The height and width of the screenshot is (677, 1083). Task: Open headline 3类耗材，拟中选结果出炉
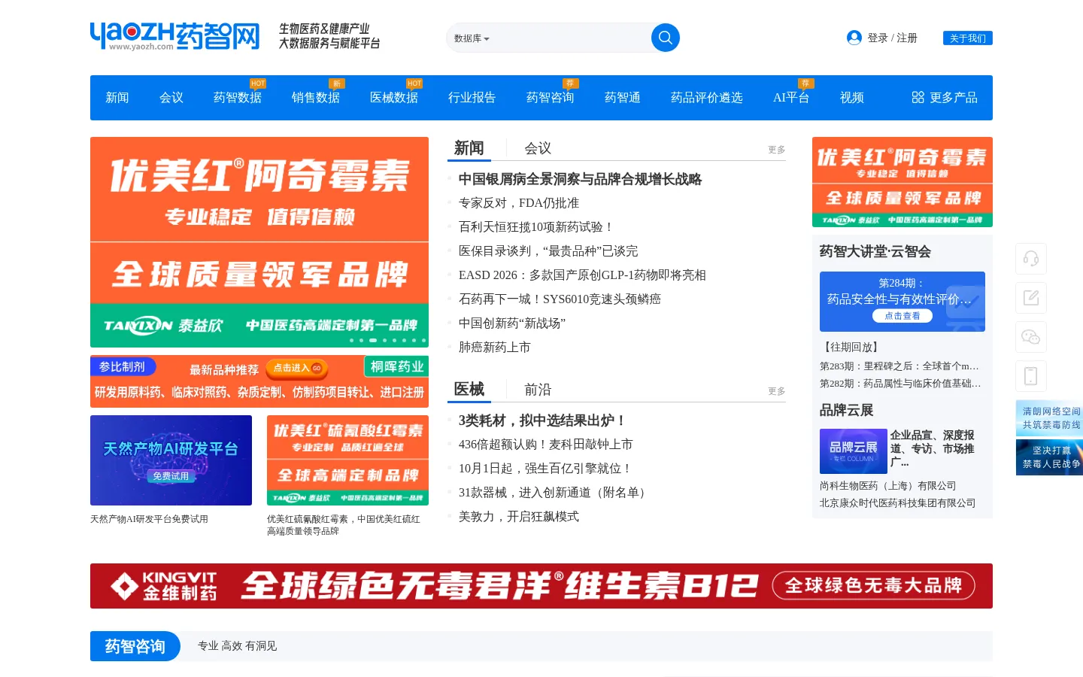[x=542, y=420]
